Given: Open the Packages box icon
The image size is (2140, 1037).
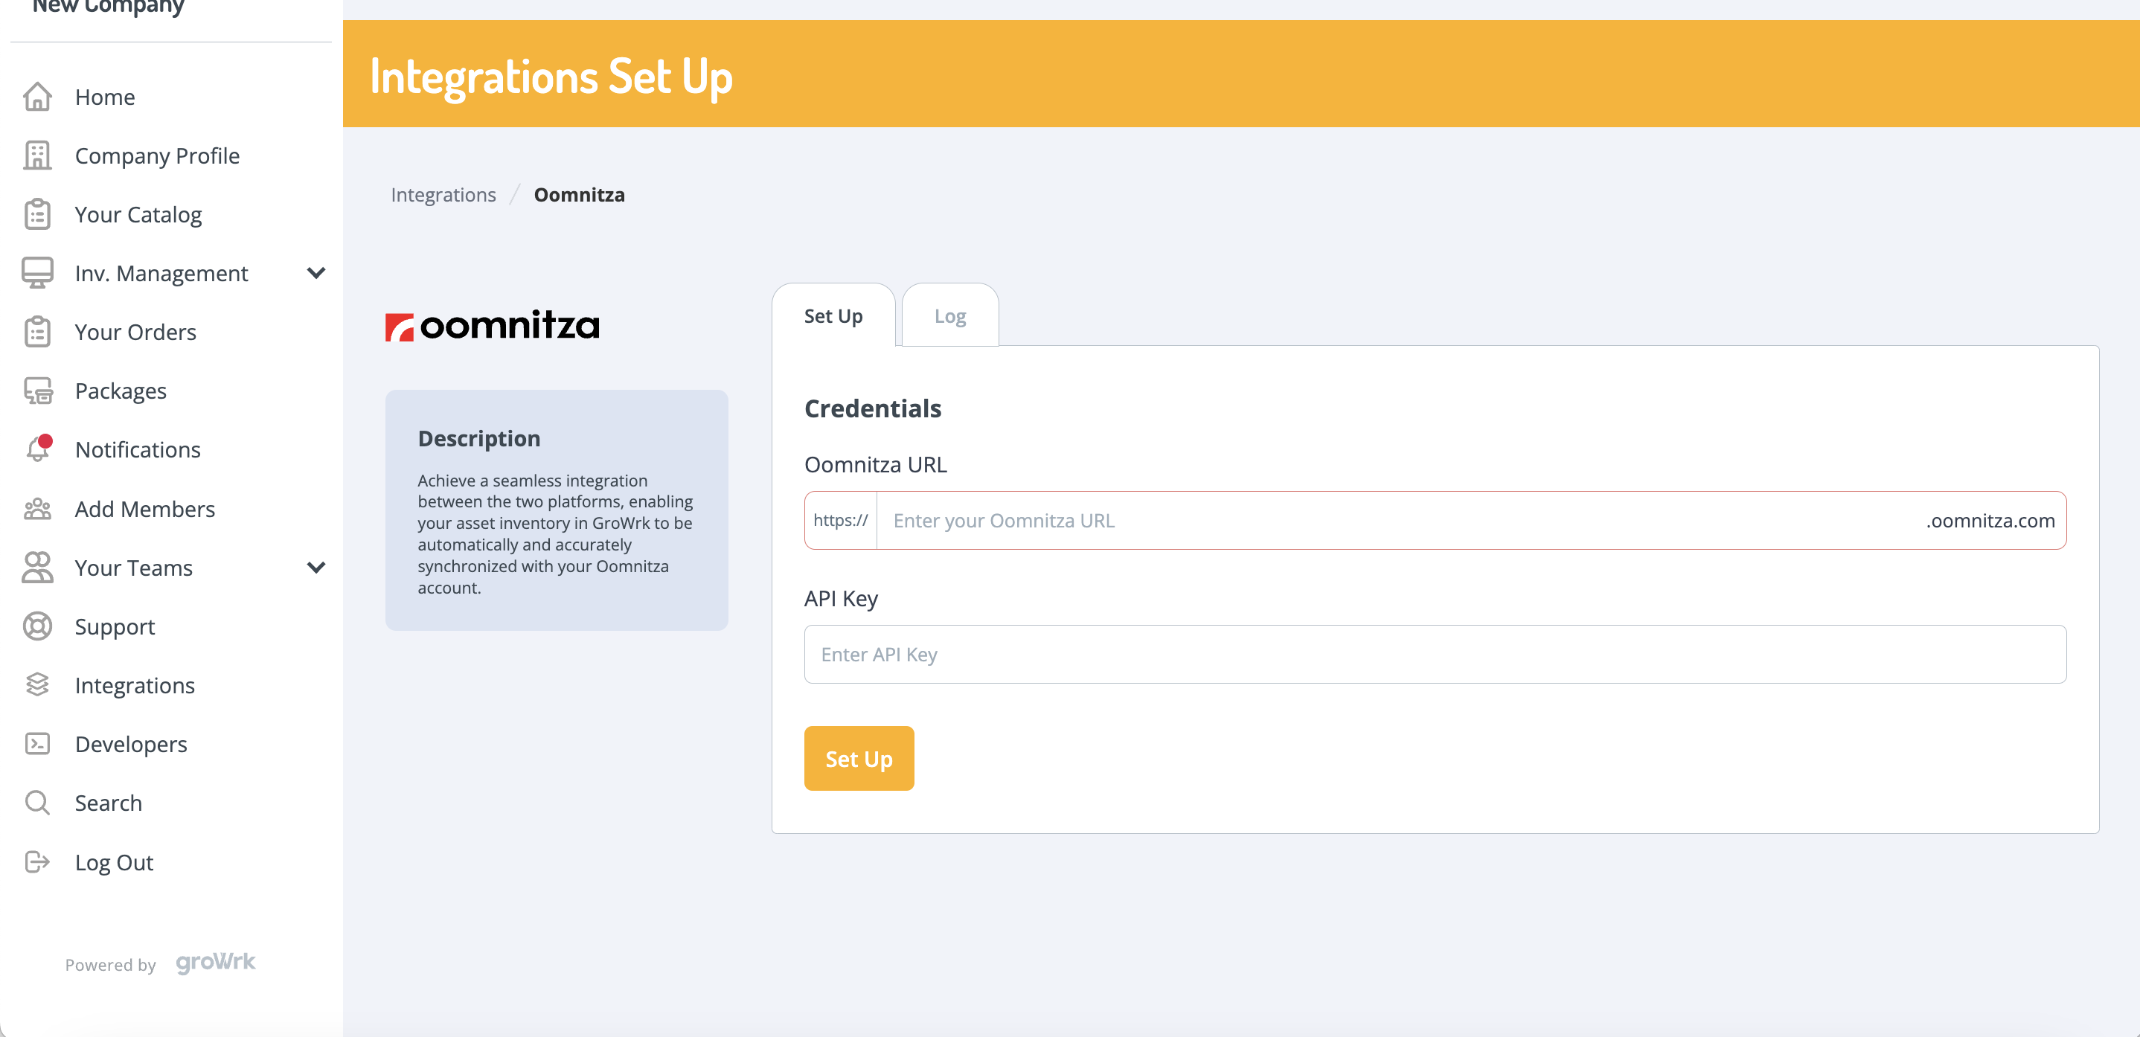Looking at the screenshot, I should pyautogui.click(x=37, y=391).
